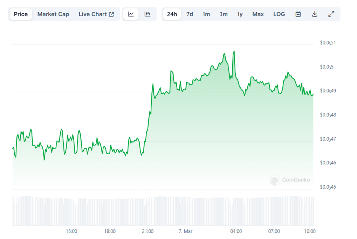Open the Live Chart external link
Viewport: 357px width, 239px height.
click(x=96, y=14)
